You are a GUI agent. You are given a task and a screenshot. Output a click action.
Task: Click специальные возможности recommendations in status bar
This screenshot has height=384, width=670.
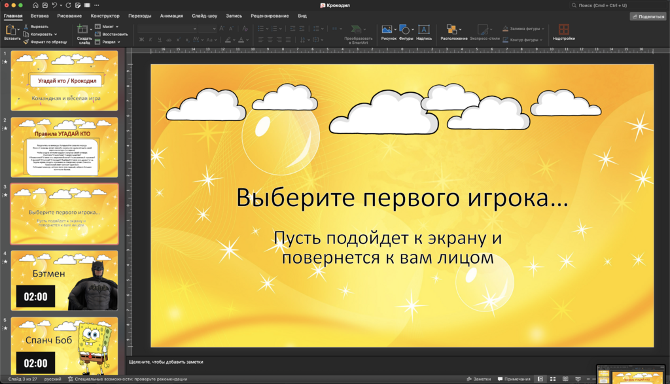128,379
